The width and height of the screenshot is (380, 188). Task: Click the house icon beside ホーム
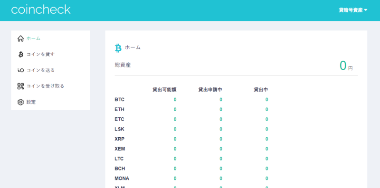pyautogui.click(x=20, y=38)
